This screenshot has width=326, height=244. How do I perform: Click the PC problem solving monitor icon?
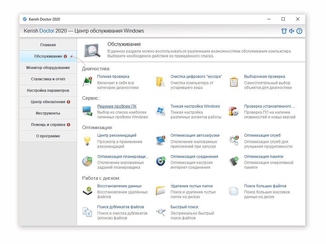coord(88,111)
